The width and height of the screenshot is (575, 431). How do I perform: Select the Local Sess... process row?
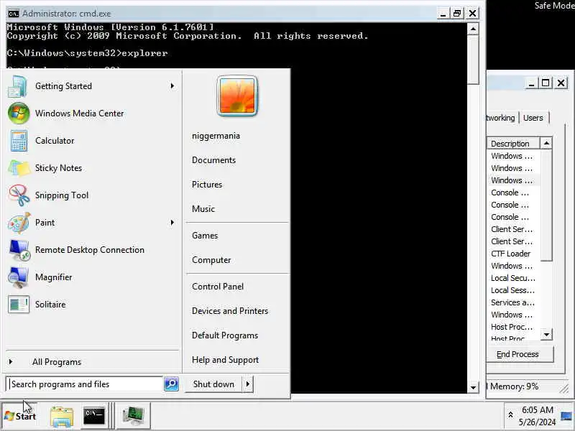(x=513, y=290)
